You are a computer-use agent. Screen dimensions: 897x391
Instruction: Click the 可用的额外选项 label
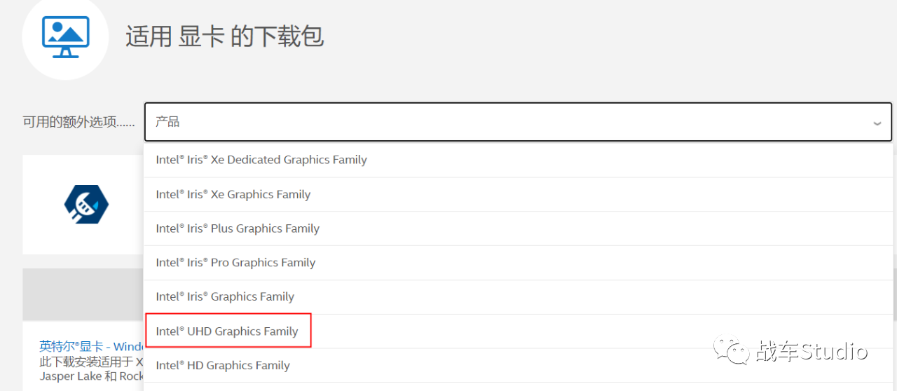[78, 123]
